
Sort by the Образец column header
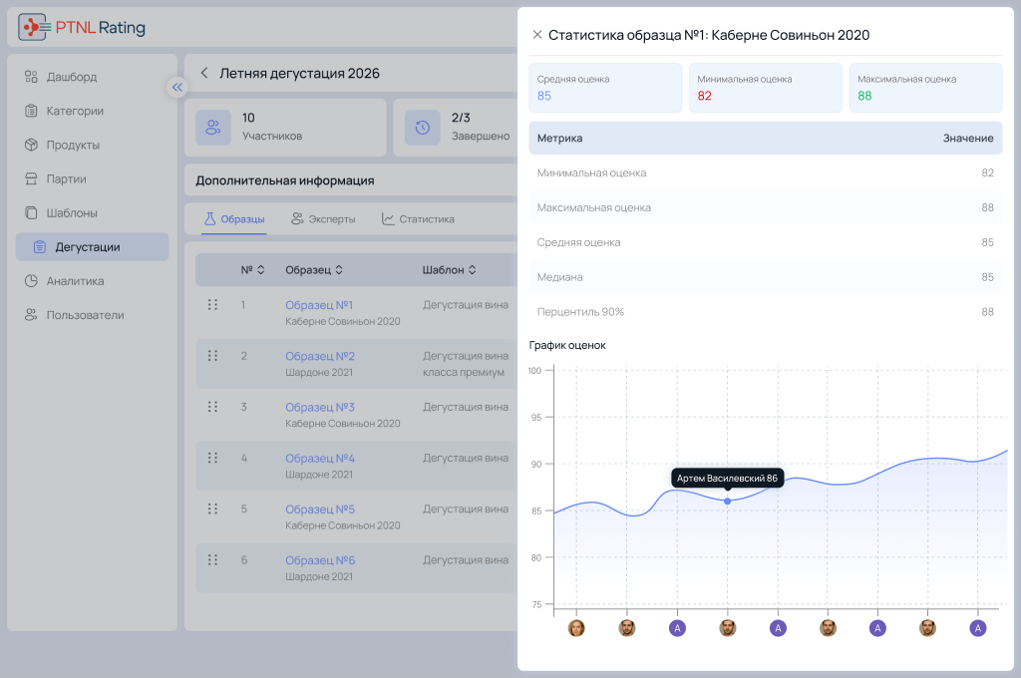coord(314,269)
